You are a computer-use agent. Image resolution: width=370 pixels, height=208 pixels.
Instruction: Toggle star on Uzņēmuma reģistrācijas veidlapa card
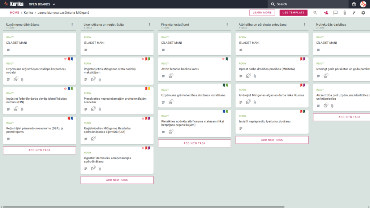(x=65, y=59)
